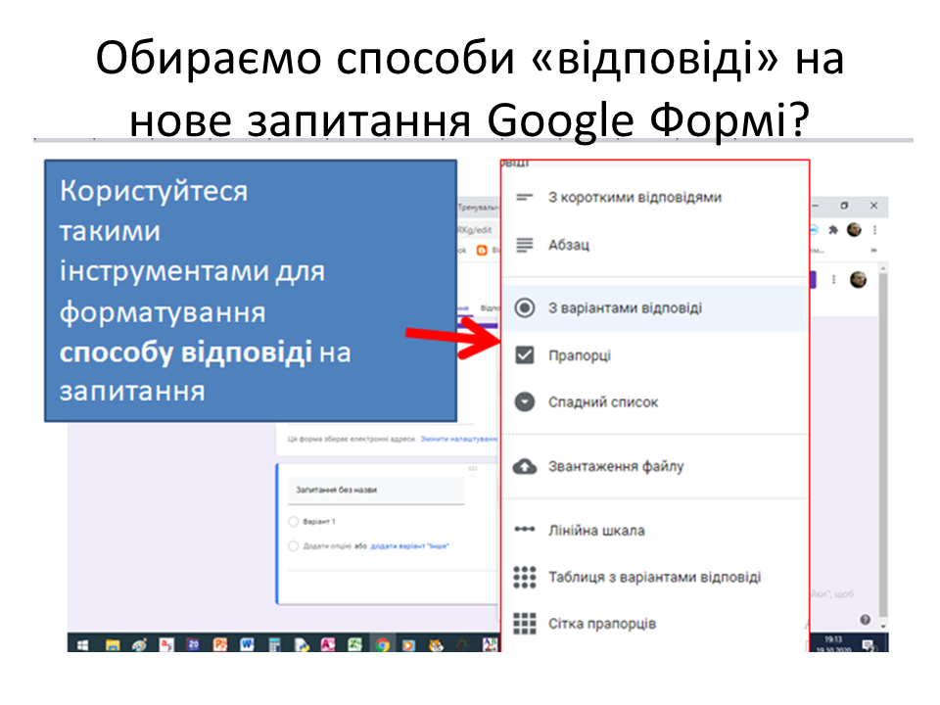Grab the question card drag handle
The image size is (940, 705).
coord(473,468)
